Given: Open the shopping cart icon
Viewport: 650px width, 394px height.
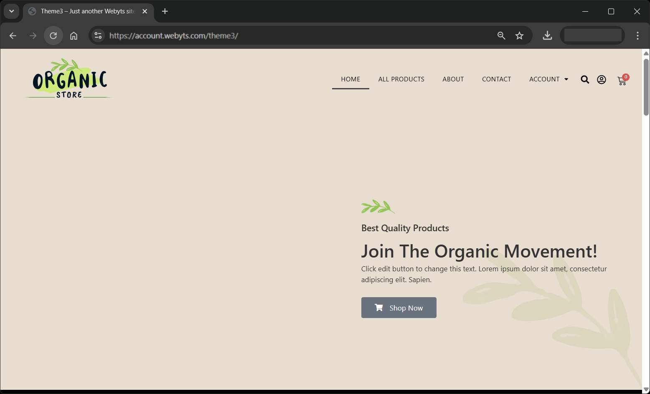Looking at the screenshot, I should tap(622, 81).
